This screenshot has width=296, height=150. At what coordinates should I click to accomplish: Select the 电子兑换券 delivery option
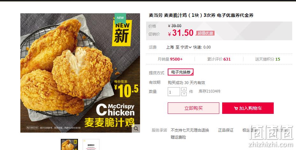click(x=181, y=72)
